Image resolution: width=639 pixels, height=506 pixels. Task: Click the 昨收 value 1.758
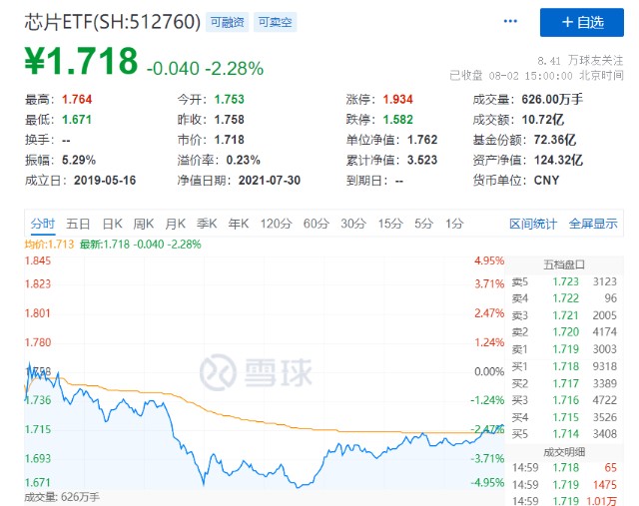(x=229, y=120)
